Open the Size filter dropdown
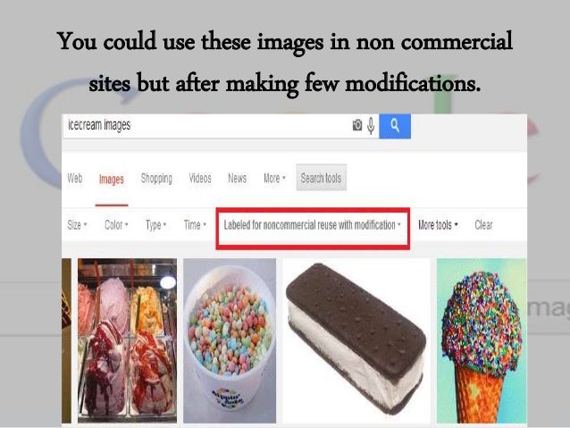570x428 pixels. pos(77,225)
